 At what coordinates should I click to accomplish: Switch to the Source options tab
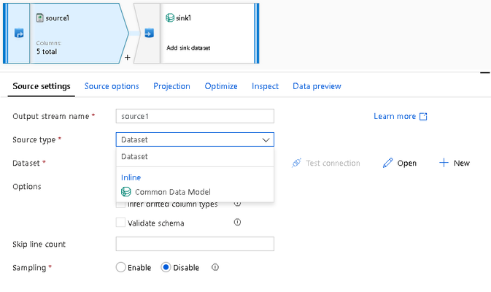[x=112, y=86]
